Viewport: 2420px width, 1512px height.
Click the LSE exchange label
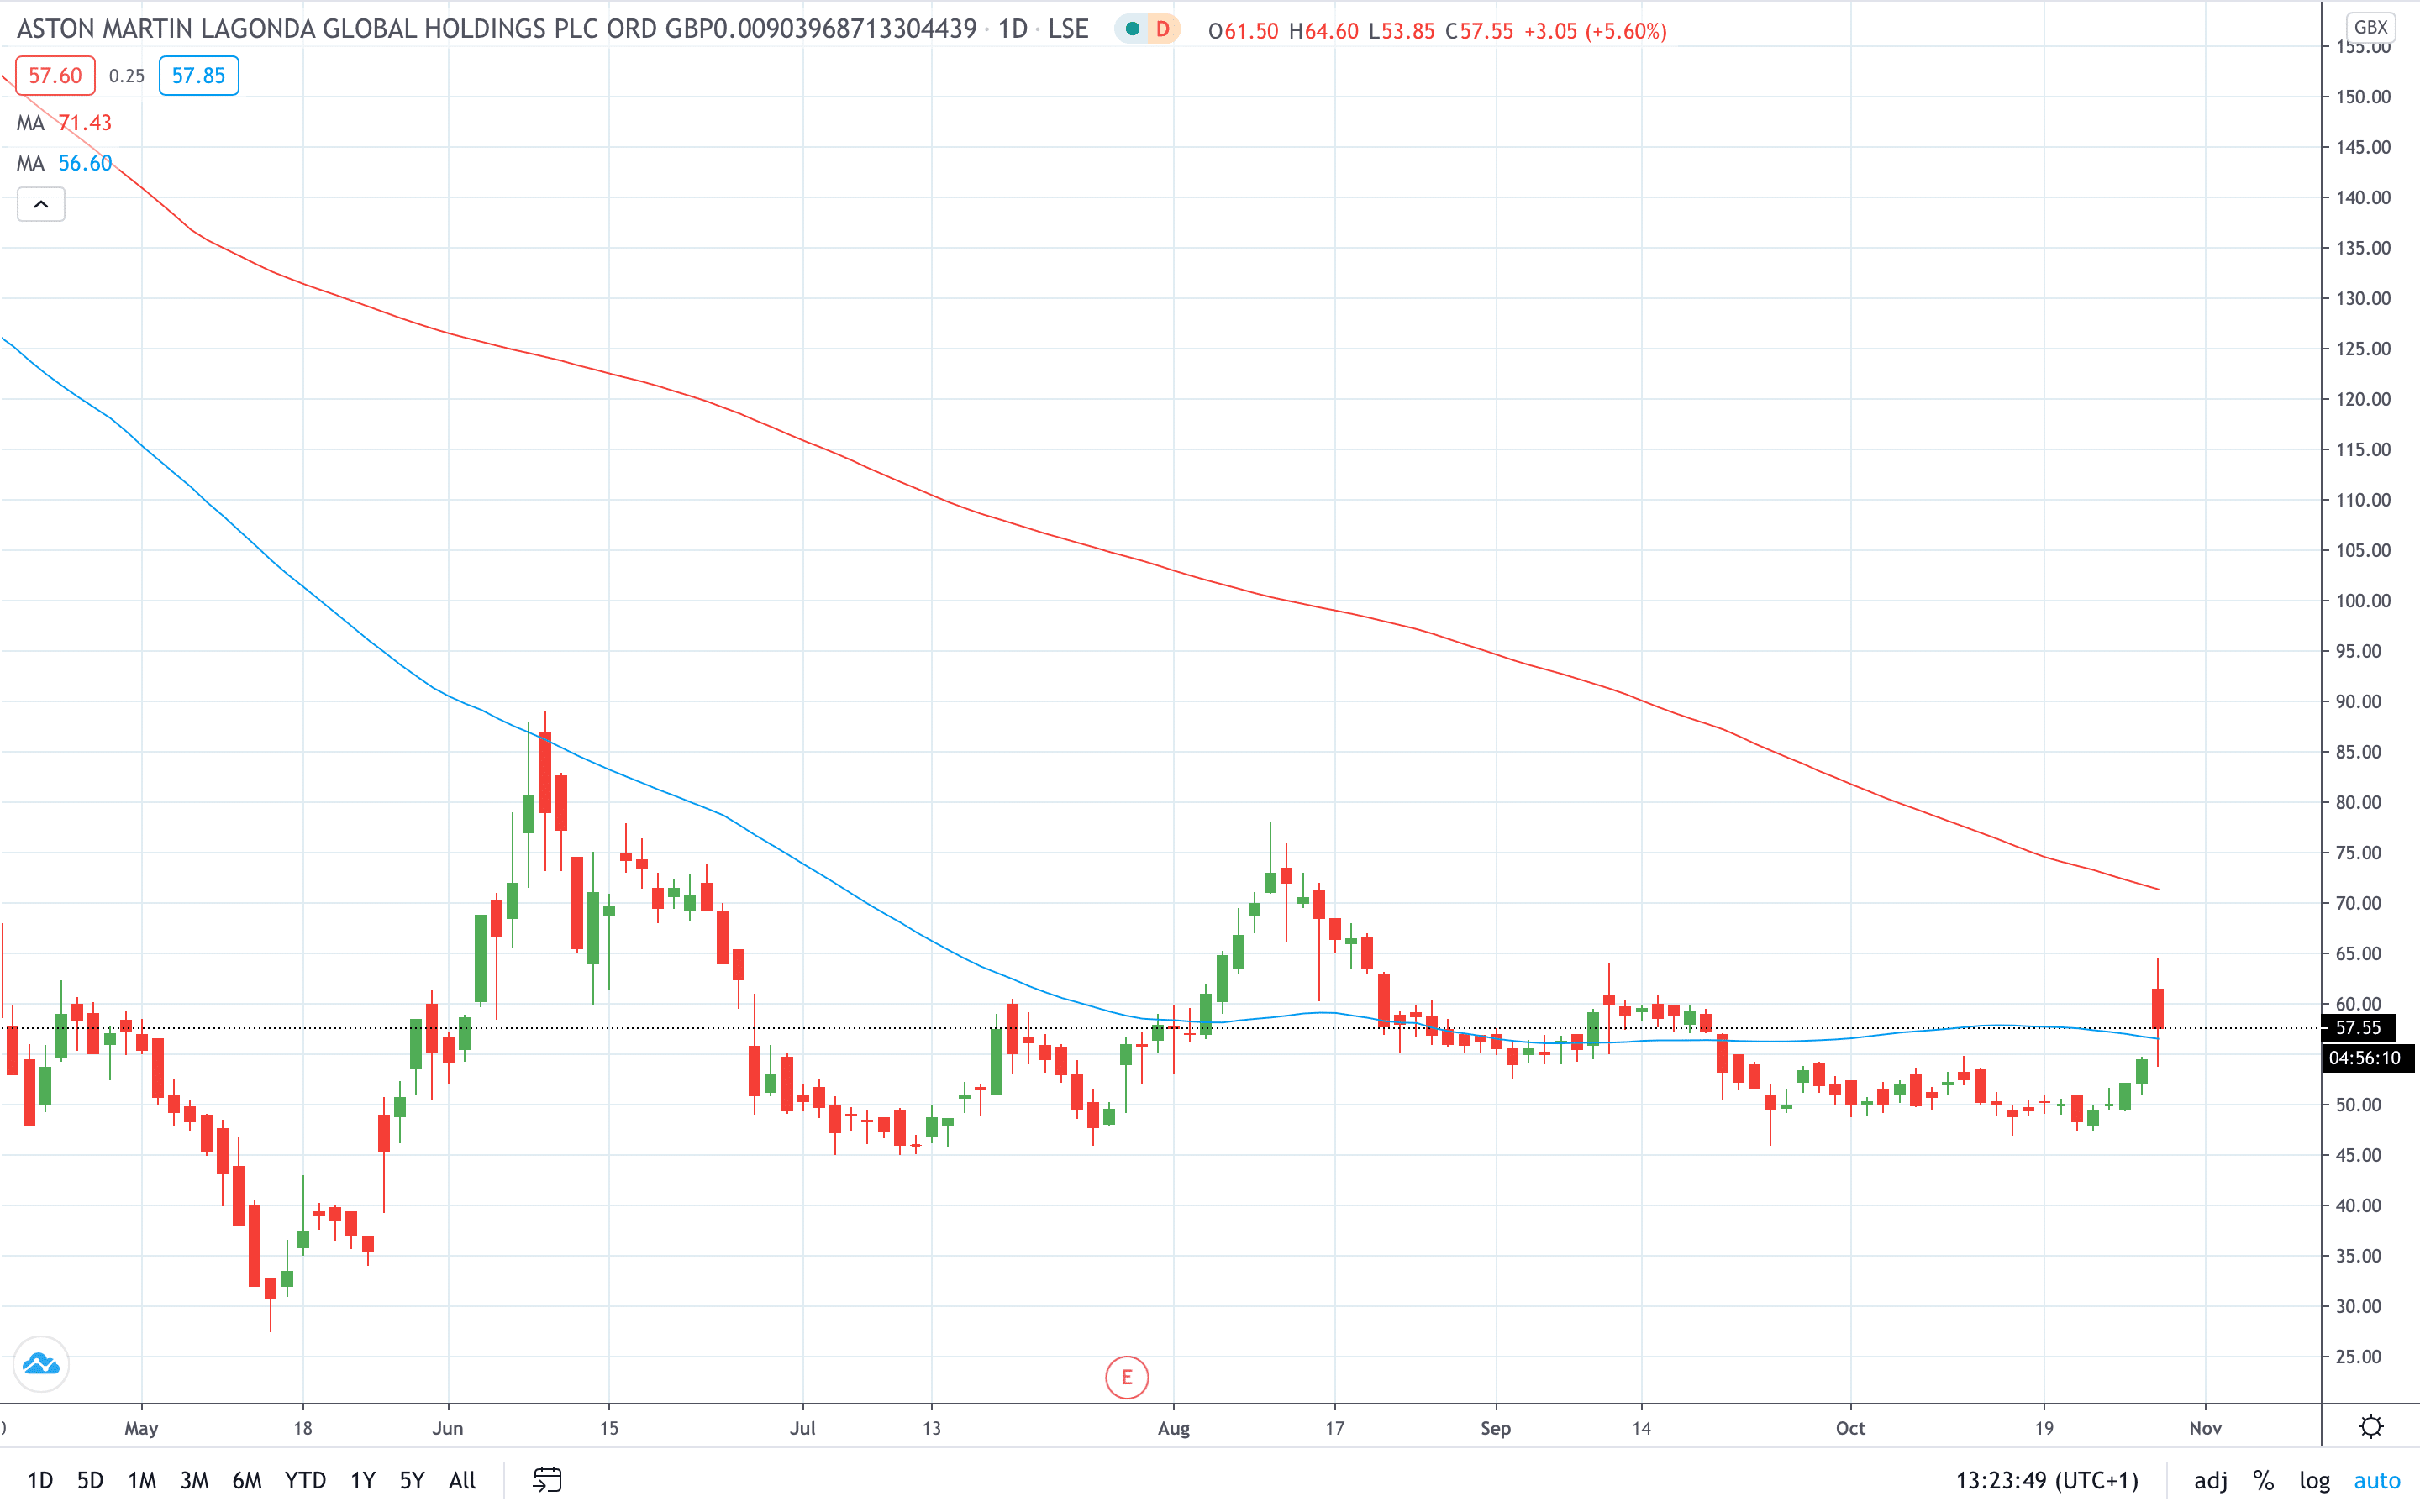pyautogui.click(x=1068, y=29)
